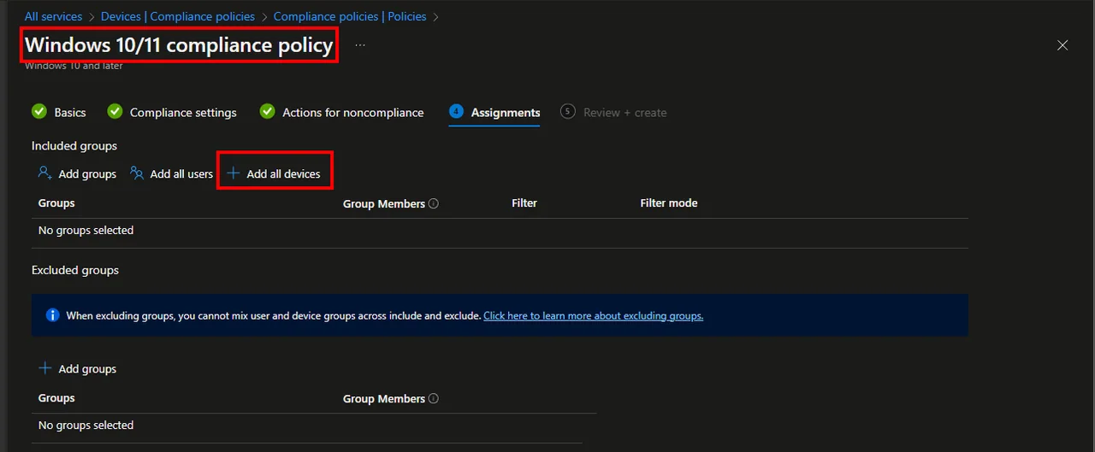Go to Devices | Compliance policies breadcrumb
Screen dimensions: 1095x452
178,16
